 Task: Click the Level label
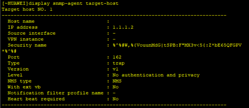pyautogui.click(x=15, y=75)
